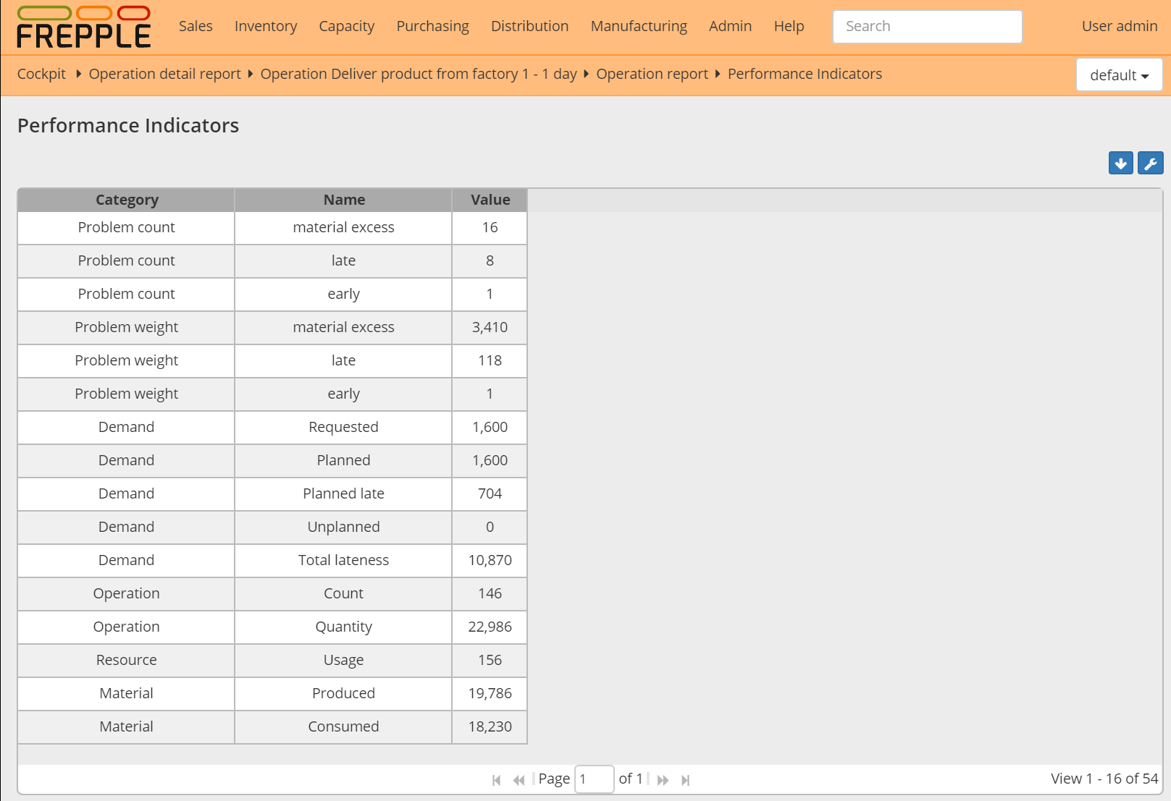Open the Inventory menu
This screenshot has height=801, width=1171.
pyautogui.click(x=265, y=26)
